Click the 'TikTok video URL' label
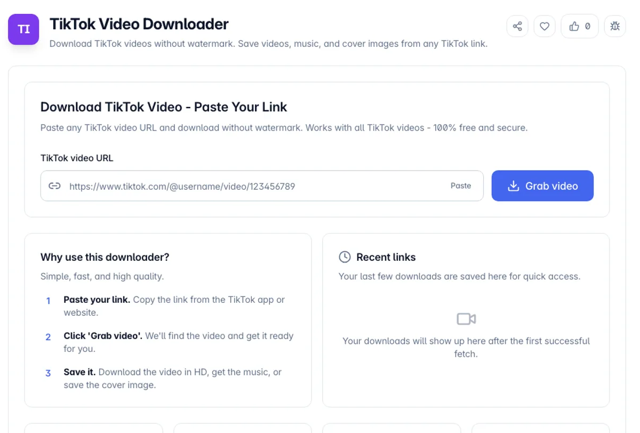This screenshot has height=433, width=640. [77, 158]
